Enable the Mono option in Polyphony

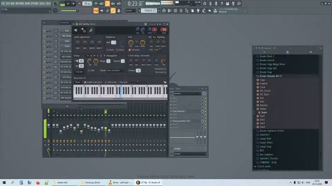pyautogui.click(x=120, y=50)
